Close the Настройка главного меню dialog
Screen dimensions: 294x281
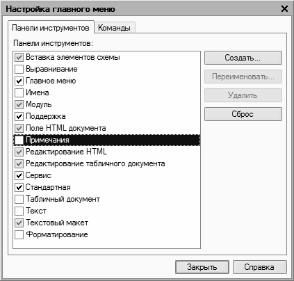tap(284, 9)
